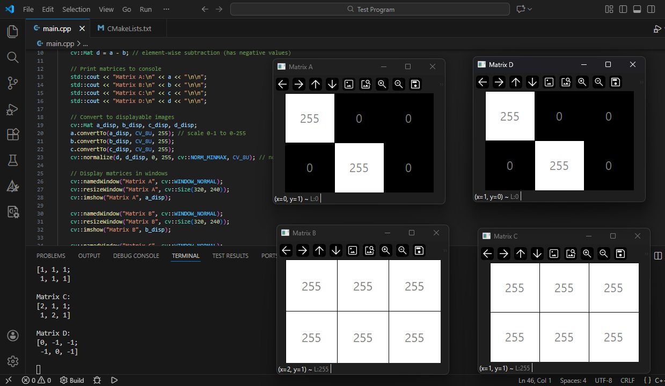Viewport: 665px width, 386px height.
Task: Expand toolbar overflow chevron in Matrix D window
Action: coord(641,82)
